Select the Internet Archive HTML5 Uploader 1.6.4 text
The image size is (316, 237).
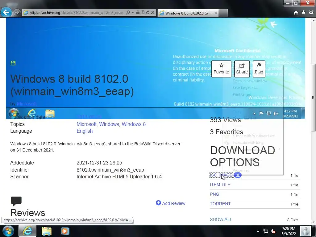(119, 177)
